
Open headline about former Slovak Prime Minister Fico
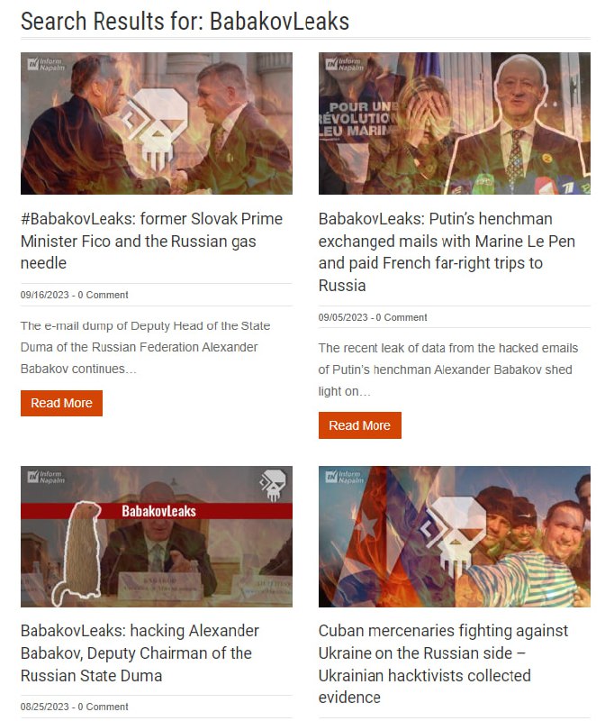click(x=151, y=241)
